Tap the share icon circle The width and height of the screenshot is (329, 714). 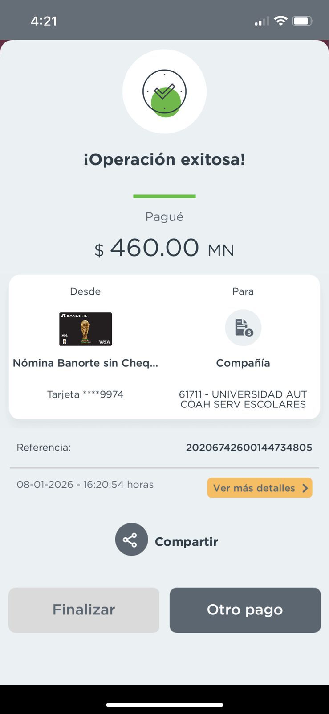[131, 540]
